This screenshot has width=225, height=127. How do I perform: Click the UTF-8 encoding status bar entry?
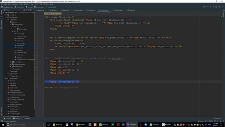pos(216,121)
